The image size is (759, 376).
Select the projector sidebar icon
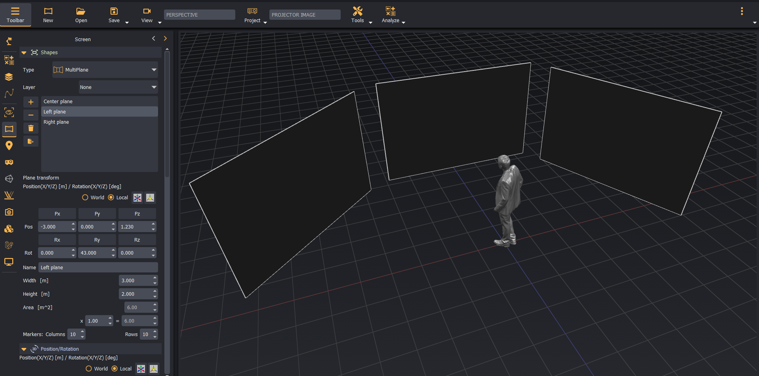(9, 162)
